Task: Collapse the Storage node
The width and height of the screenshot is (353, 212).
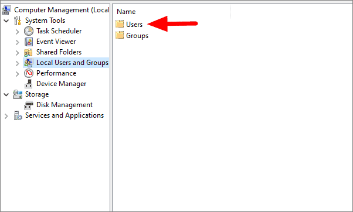Action: coord(6,95)
